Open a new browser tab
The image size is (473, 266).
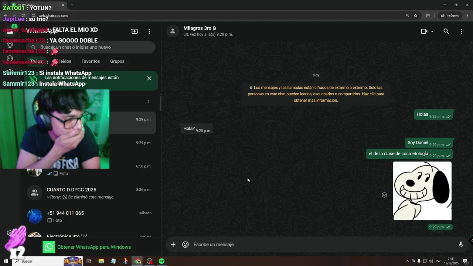72,5
